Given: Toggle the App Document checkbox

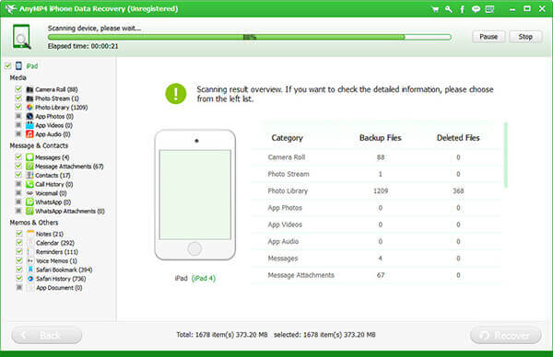Looking at the screenshot, I should pyautogui.click(x=19, y=287).
